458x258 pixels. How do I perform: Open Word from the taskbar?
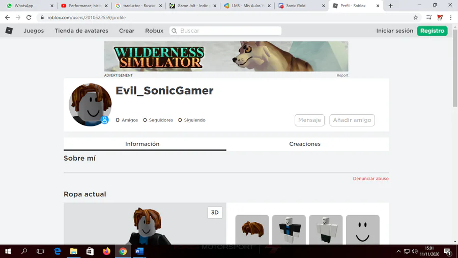pos(139,251)
